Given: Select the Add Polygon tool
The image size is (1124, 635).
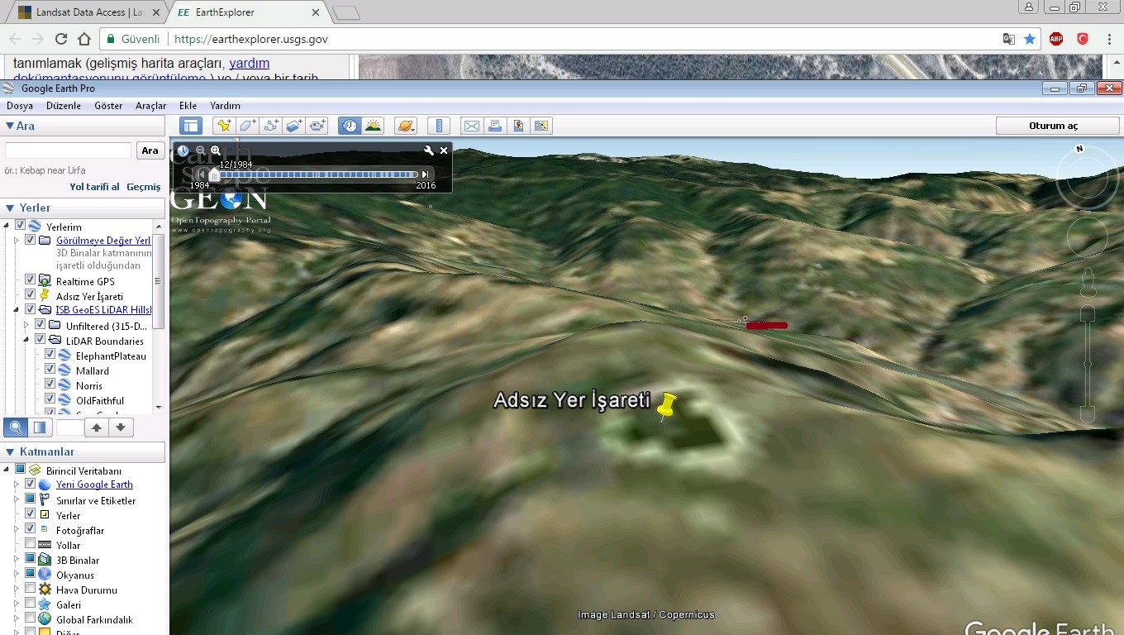Looking at the screenshot, I should tap(247, 126).
